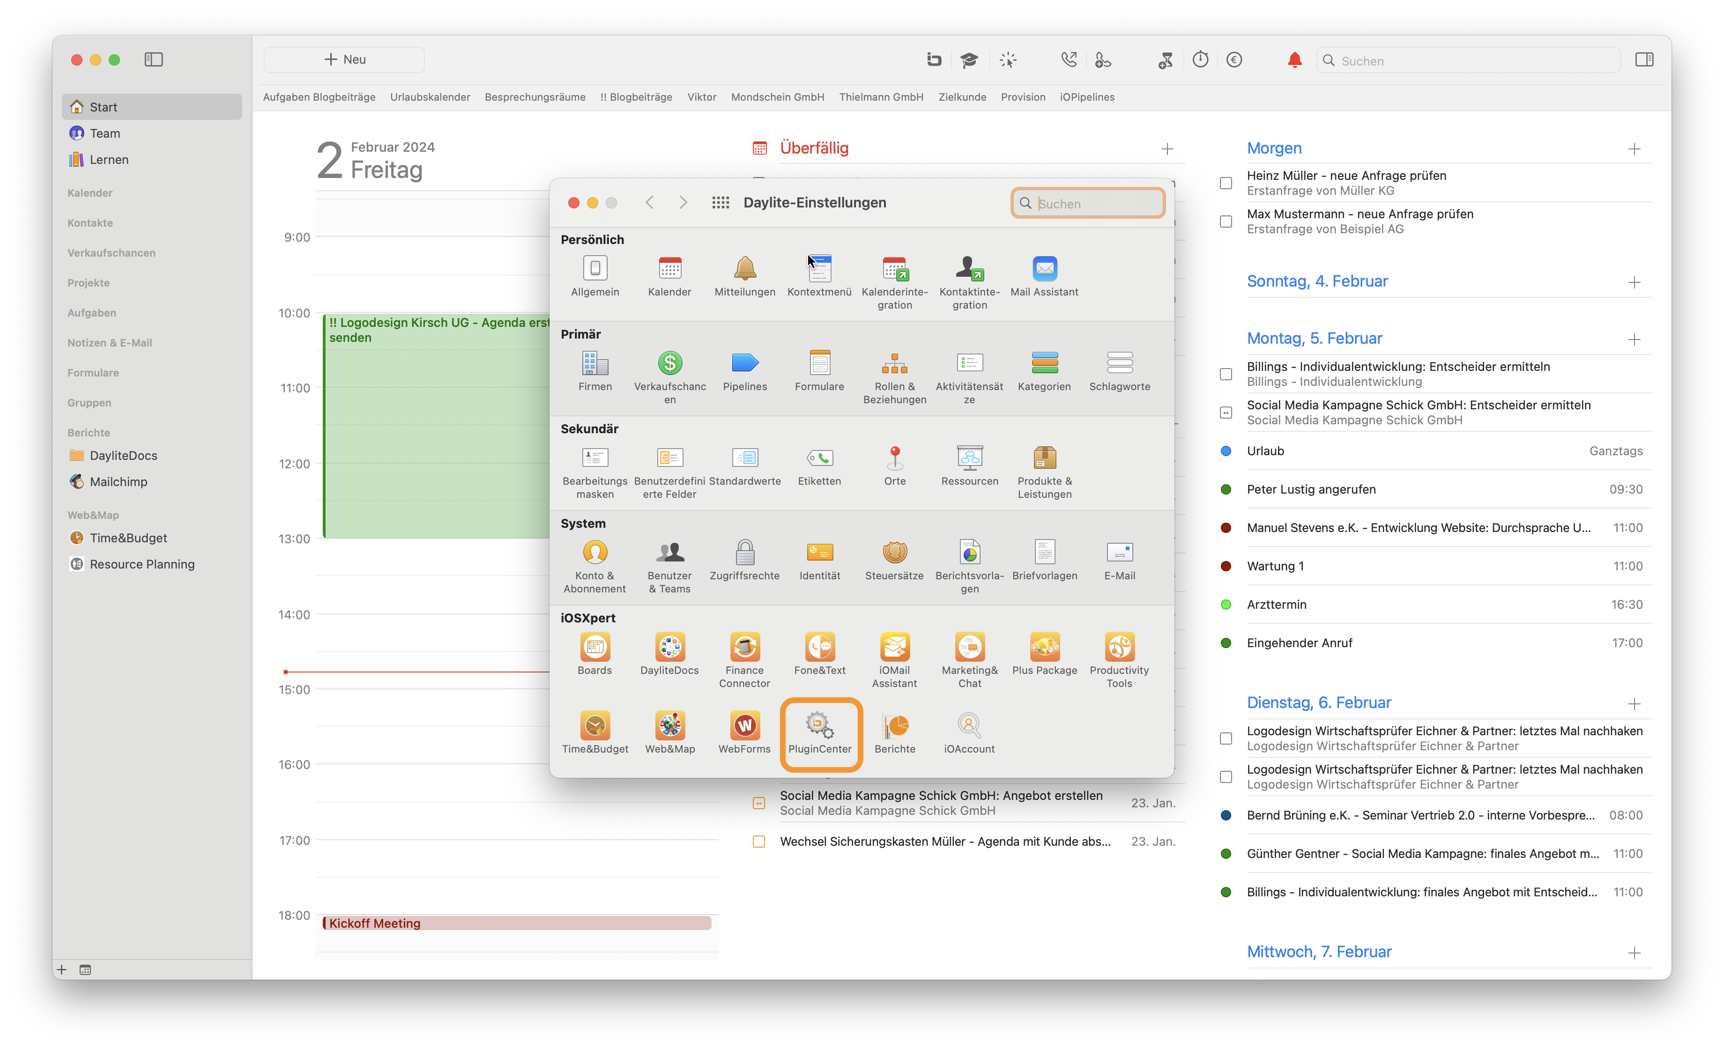Viewport: 1724px width, 1049px height.
Task: Check Wechsel Sicherungskasten Müller task
Action: click(x=759, y=842)
